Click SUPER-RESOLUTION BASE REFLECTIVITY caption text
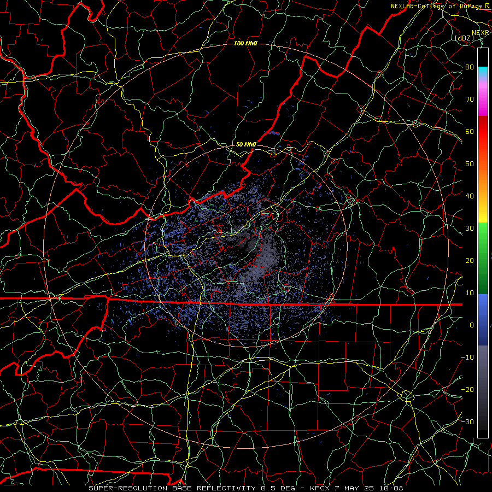 coord(172,488)
